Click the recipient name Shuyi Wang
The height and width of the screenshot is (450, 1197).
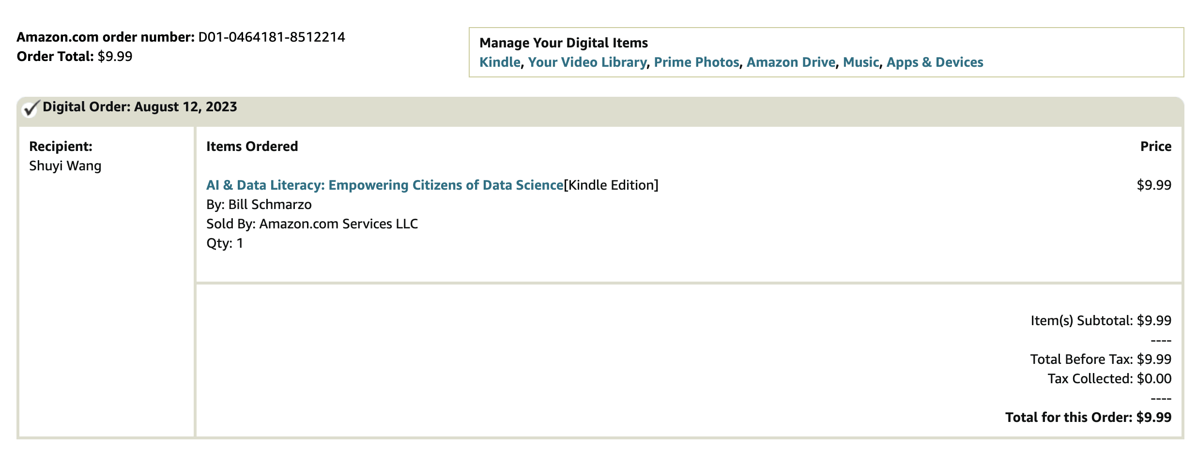(65, 165)
